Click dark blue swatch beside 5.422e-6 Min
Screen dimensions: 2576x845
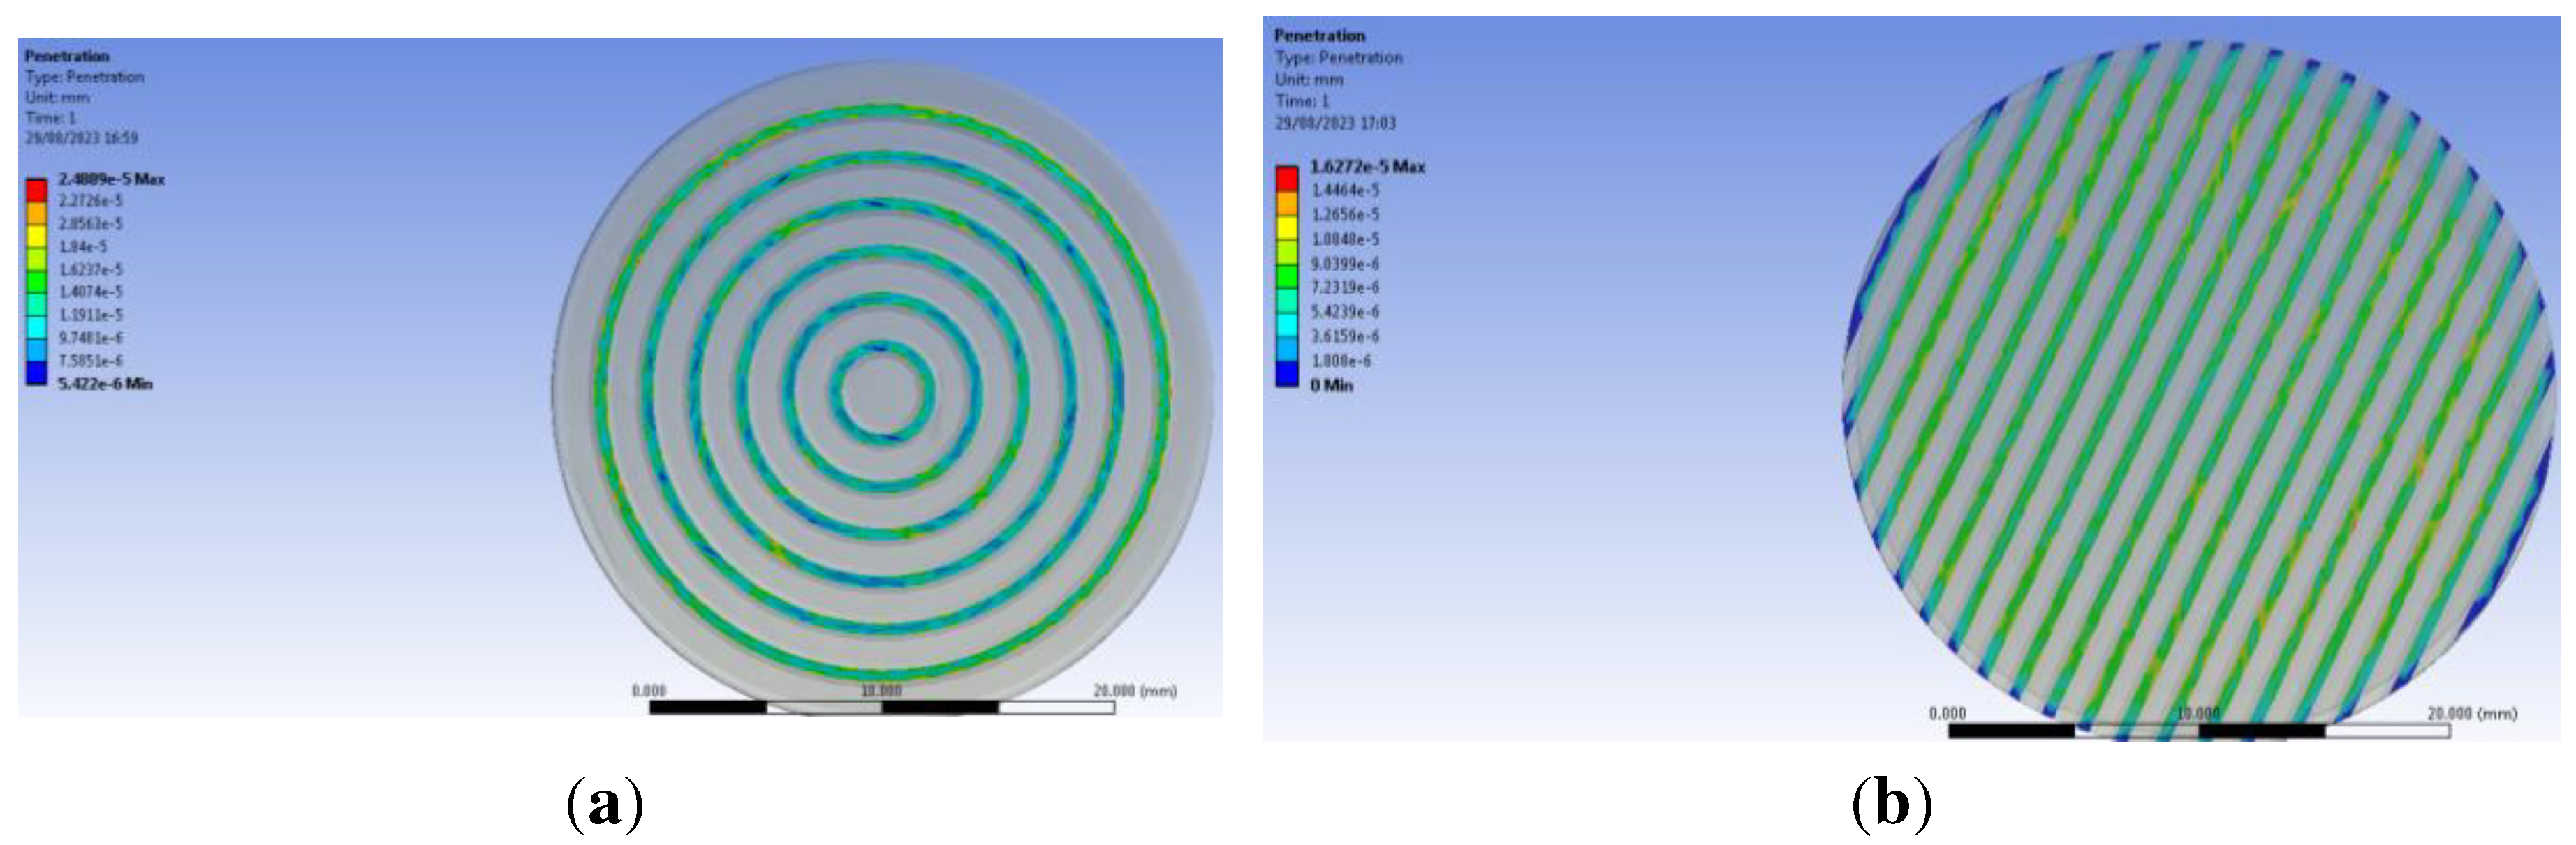click(36, 373)
